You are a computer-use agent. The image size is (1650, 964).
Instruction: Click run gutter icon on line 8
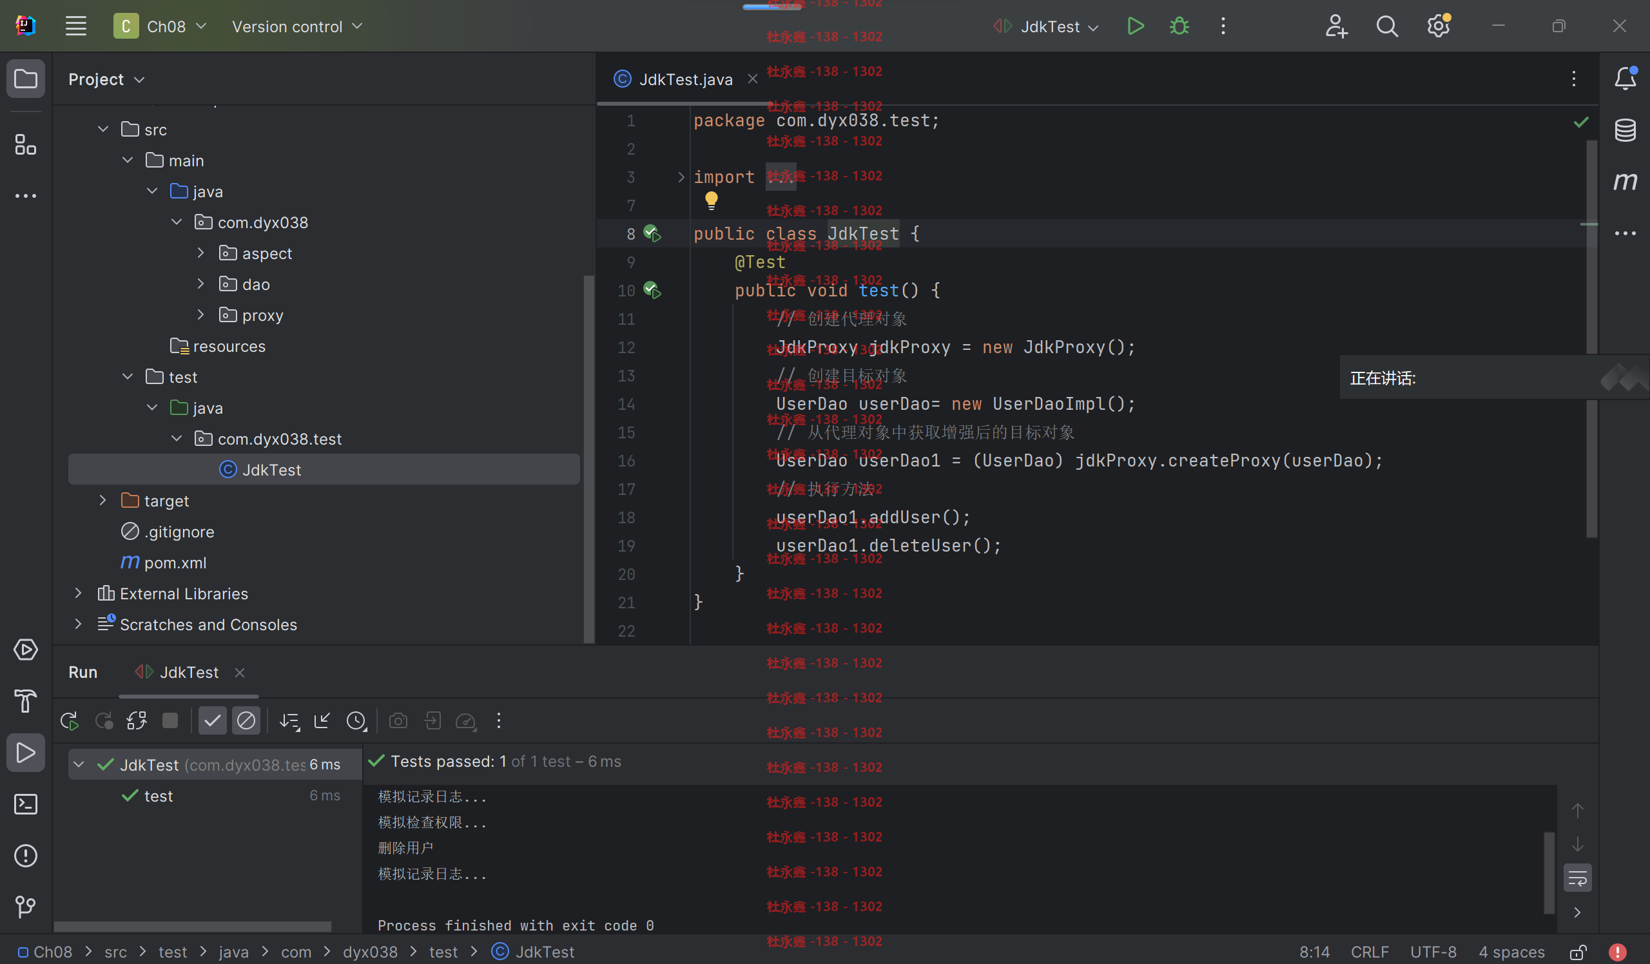[x=652, y=233]
